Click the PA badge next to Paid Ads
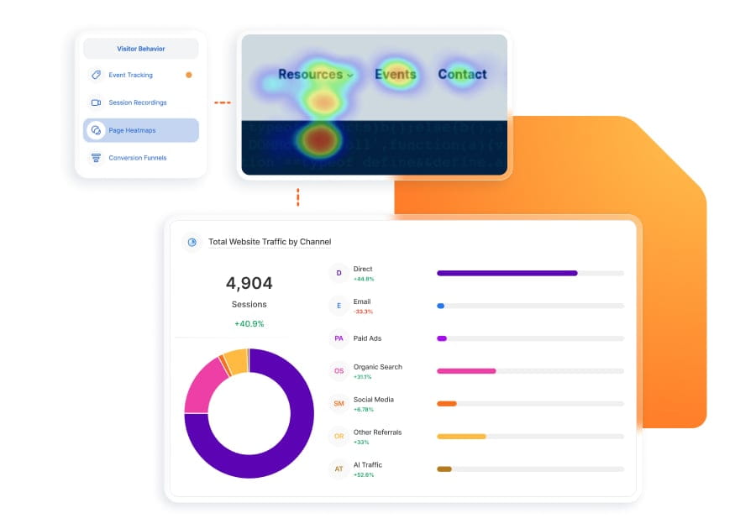Screen dimensions: 756x529 point(339,338)
